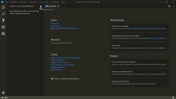Click the Strumenti e linguaggi heading
Viewport: 176px width, 99px height.
pyautogui.click(x=120, y=26)
